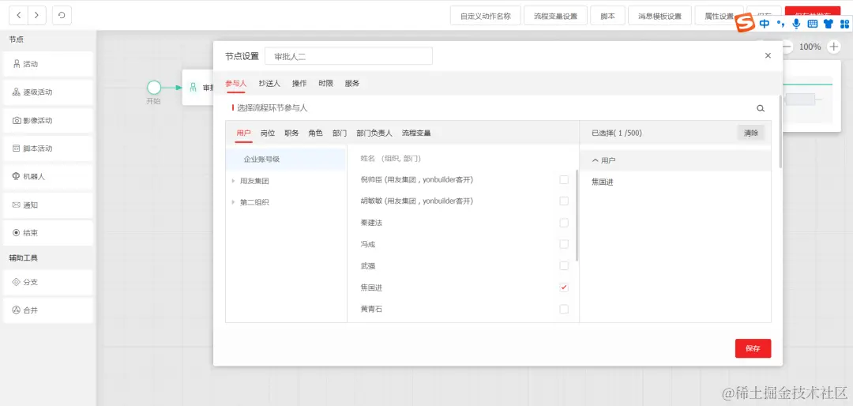Switch to the 时限 tab
The height and width of the screenshot is (406, 853).
[326, 83]
